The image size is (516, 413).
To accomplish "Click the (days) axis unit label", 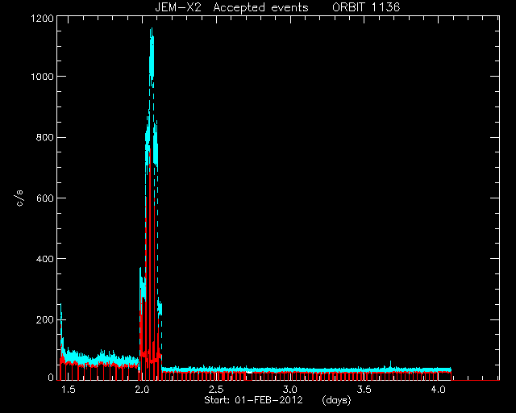I will (336, 400).
